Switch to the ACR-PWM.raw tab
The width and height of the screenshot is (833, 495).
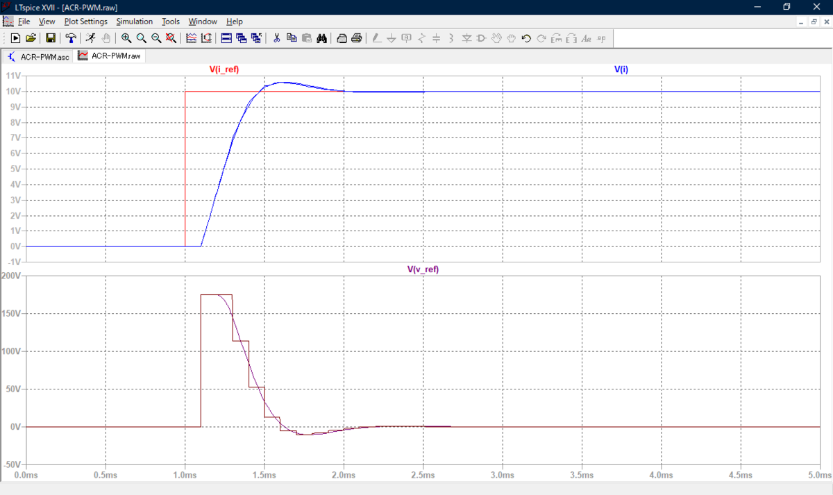(x=110, y=56)
